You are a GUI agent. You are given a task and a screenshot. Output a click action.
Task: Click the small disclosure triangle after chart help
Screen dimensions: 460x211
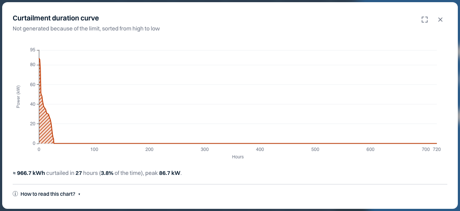pos(79,194)
